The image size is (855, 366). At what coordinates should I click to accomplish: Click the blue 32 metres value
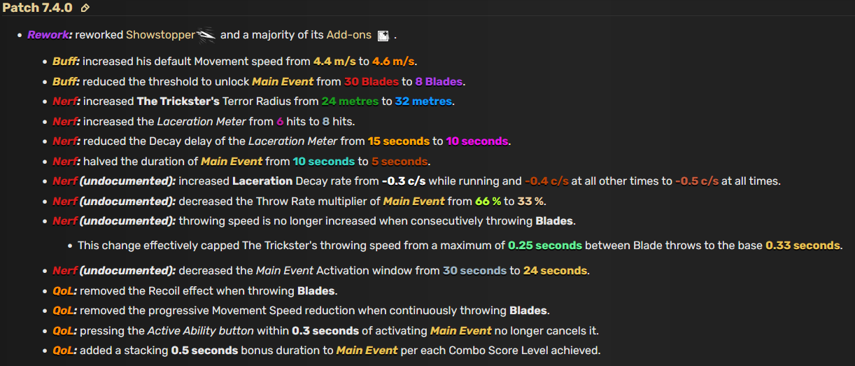pos(423,101)
